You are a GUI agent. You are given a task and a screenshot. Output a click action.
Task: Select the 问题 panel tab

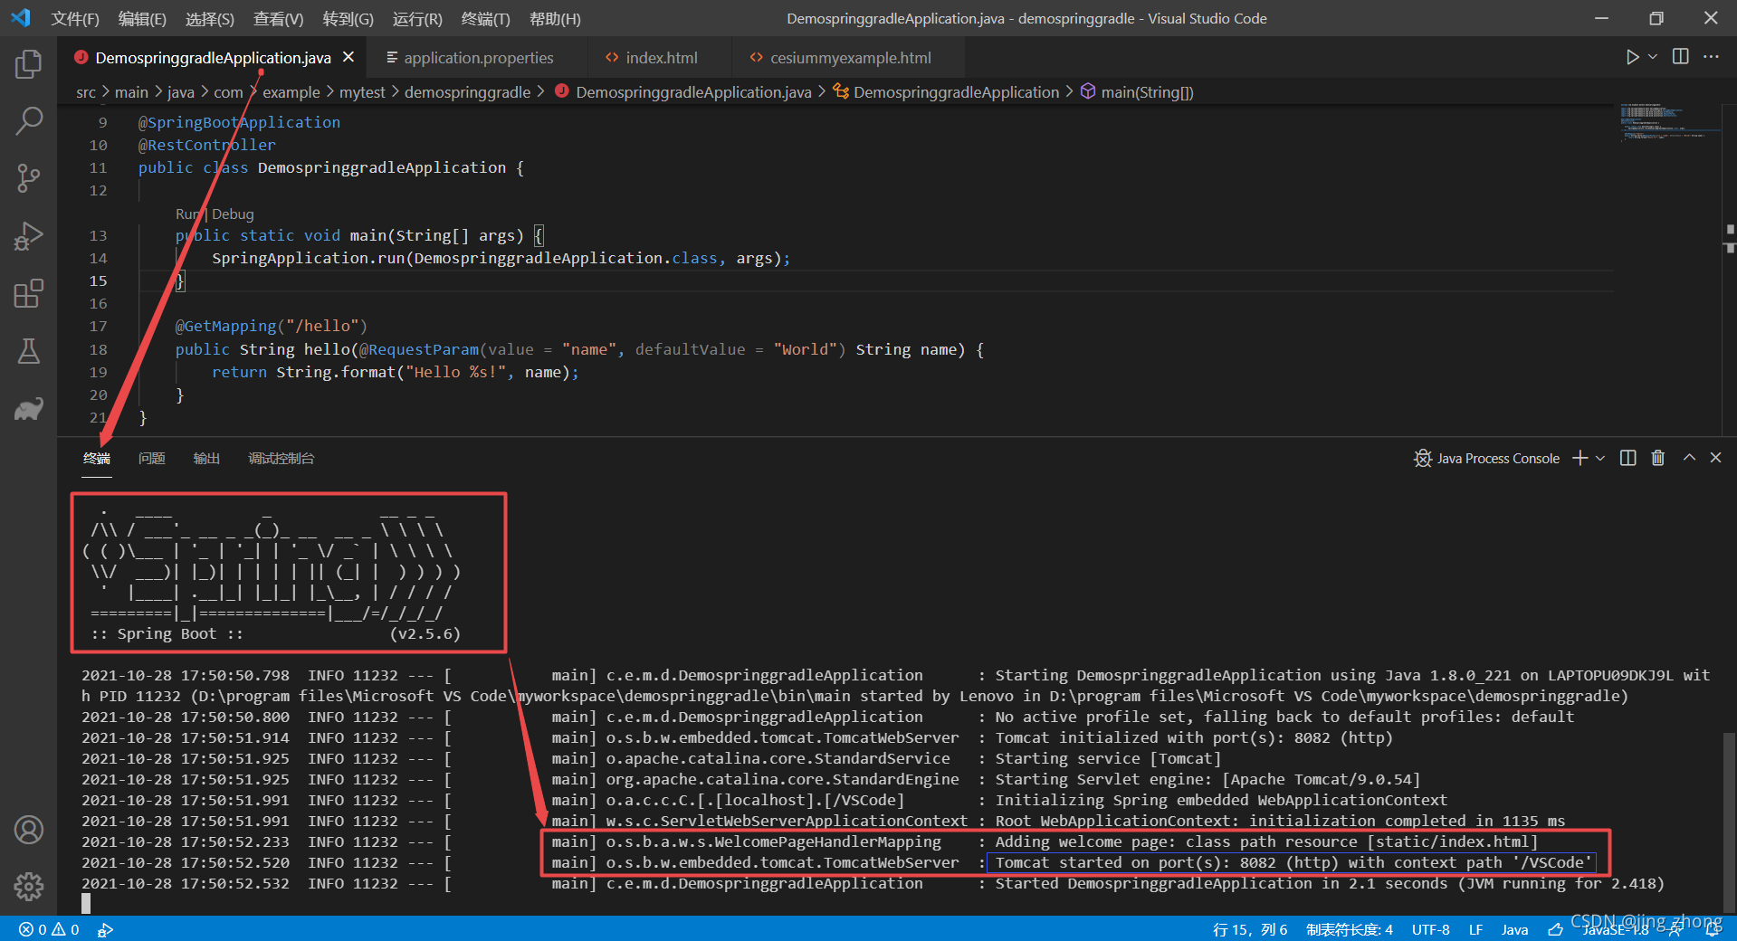pyautogui.click(x=151, y=459)
